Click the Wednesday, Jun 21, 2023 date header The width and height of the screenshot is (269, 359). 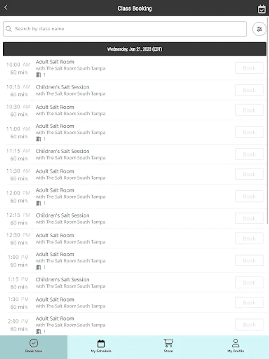[135, 49]
